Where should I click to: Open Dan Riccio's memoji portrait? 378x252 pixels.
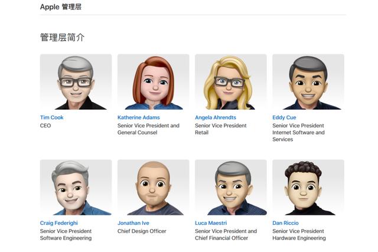[308, 188]
